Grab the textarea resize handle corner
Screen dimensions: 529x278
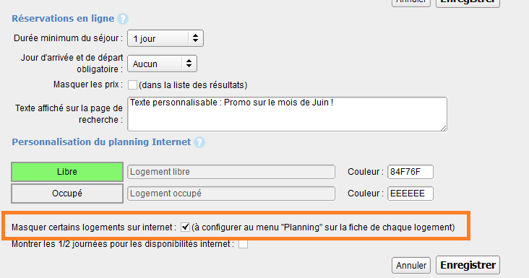pyautogui.click(x=444, y=128)
